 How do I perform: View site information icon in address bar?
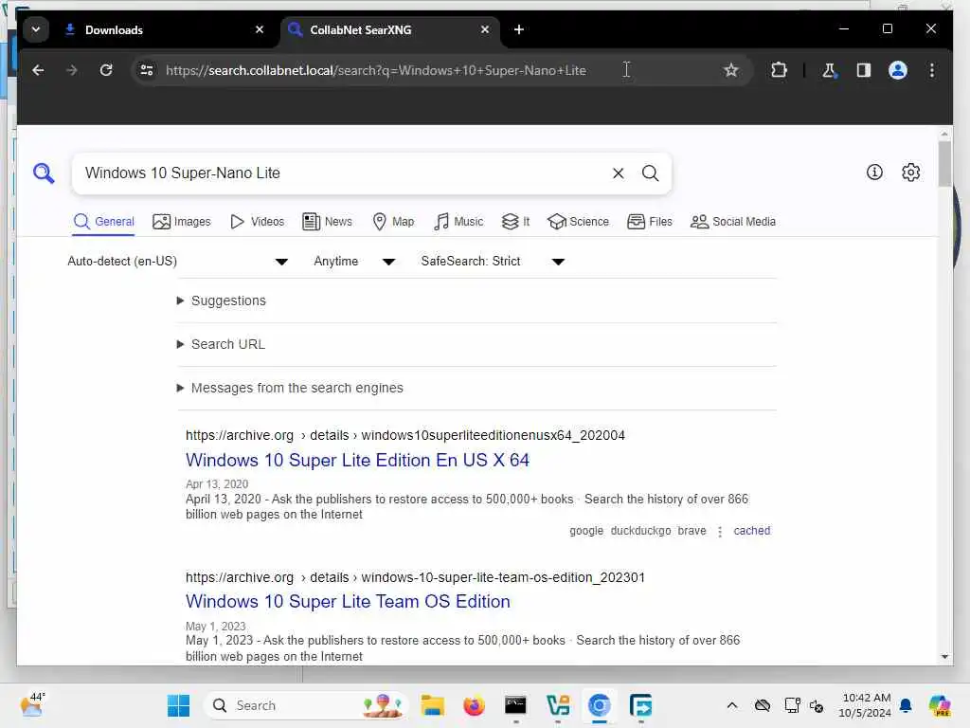147,70
